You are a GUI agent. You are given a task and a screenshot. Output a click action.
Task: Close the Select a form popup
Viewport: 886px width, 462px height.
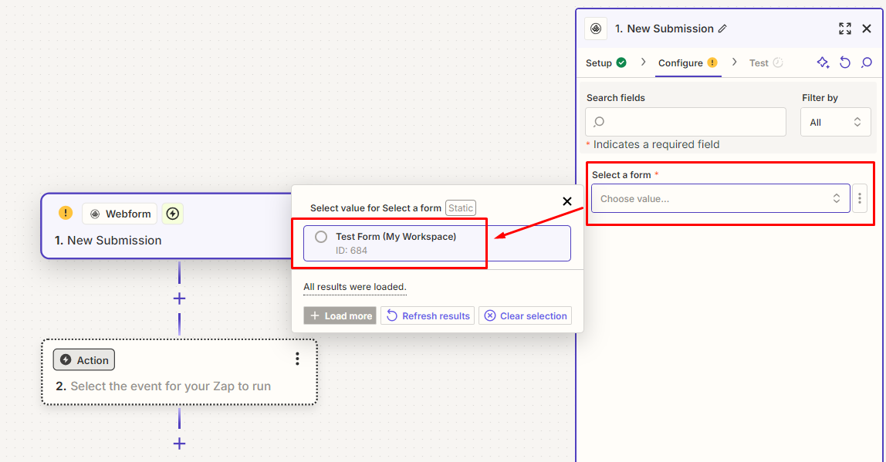click(567, 201)
